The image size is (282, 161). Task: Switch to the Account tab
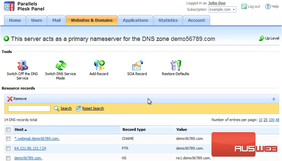pos(197,20)
